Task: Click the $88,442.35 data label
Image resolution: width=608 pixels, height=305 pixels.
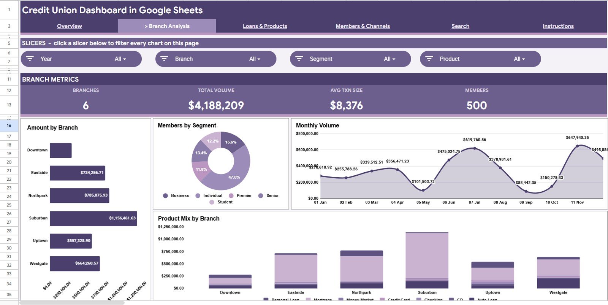Action: (x=526, y=183)
